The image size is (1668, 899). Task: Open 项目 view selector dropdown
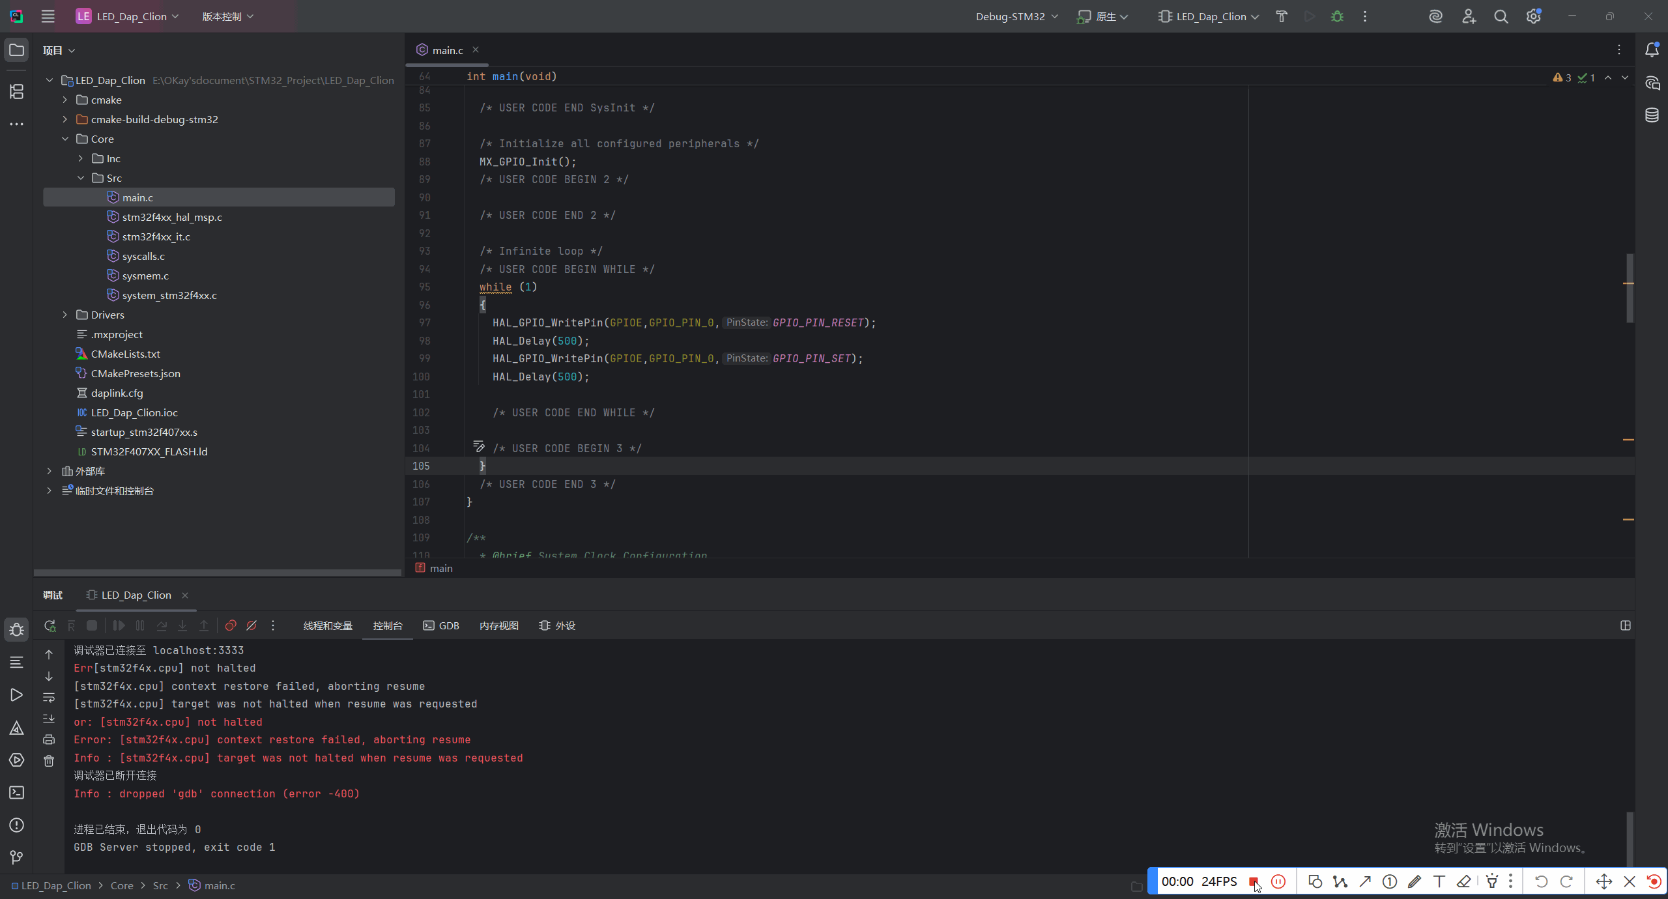59,50
